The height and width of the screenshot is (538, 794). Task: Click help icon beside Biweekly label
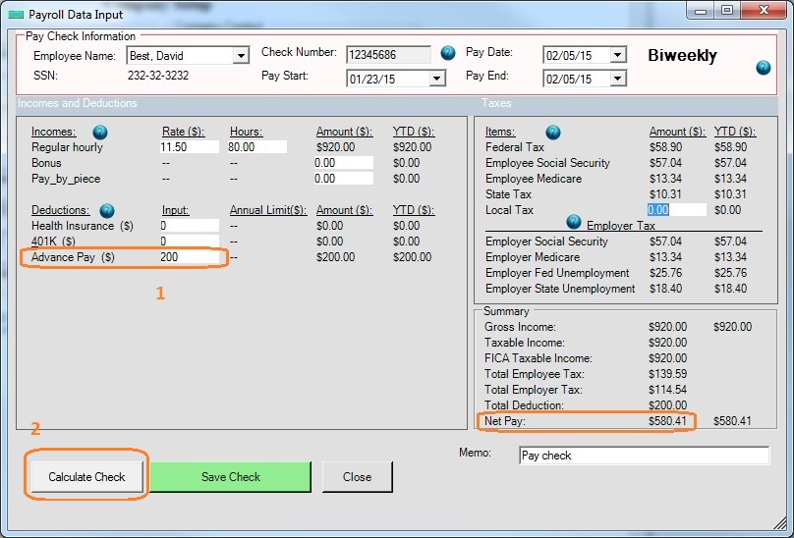pyautogui.click(x=764, y=68)
